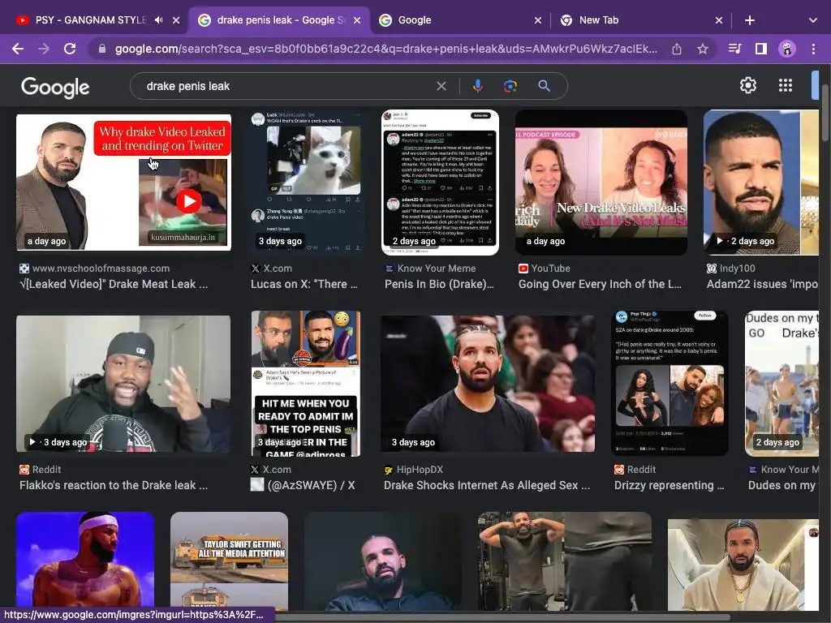The height and width of the screenshot is (623, 831).
Task: Open Google apps grid
Action: [x=786, y=85]
